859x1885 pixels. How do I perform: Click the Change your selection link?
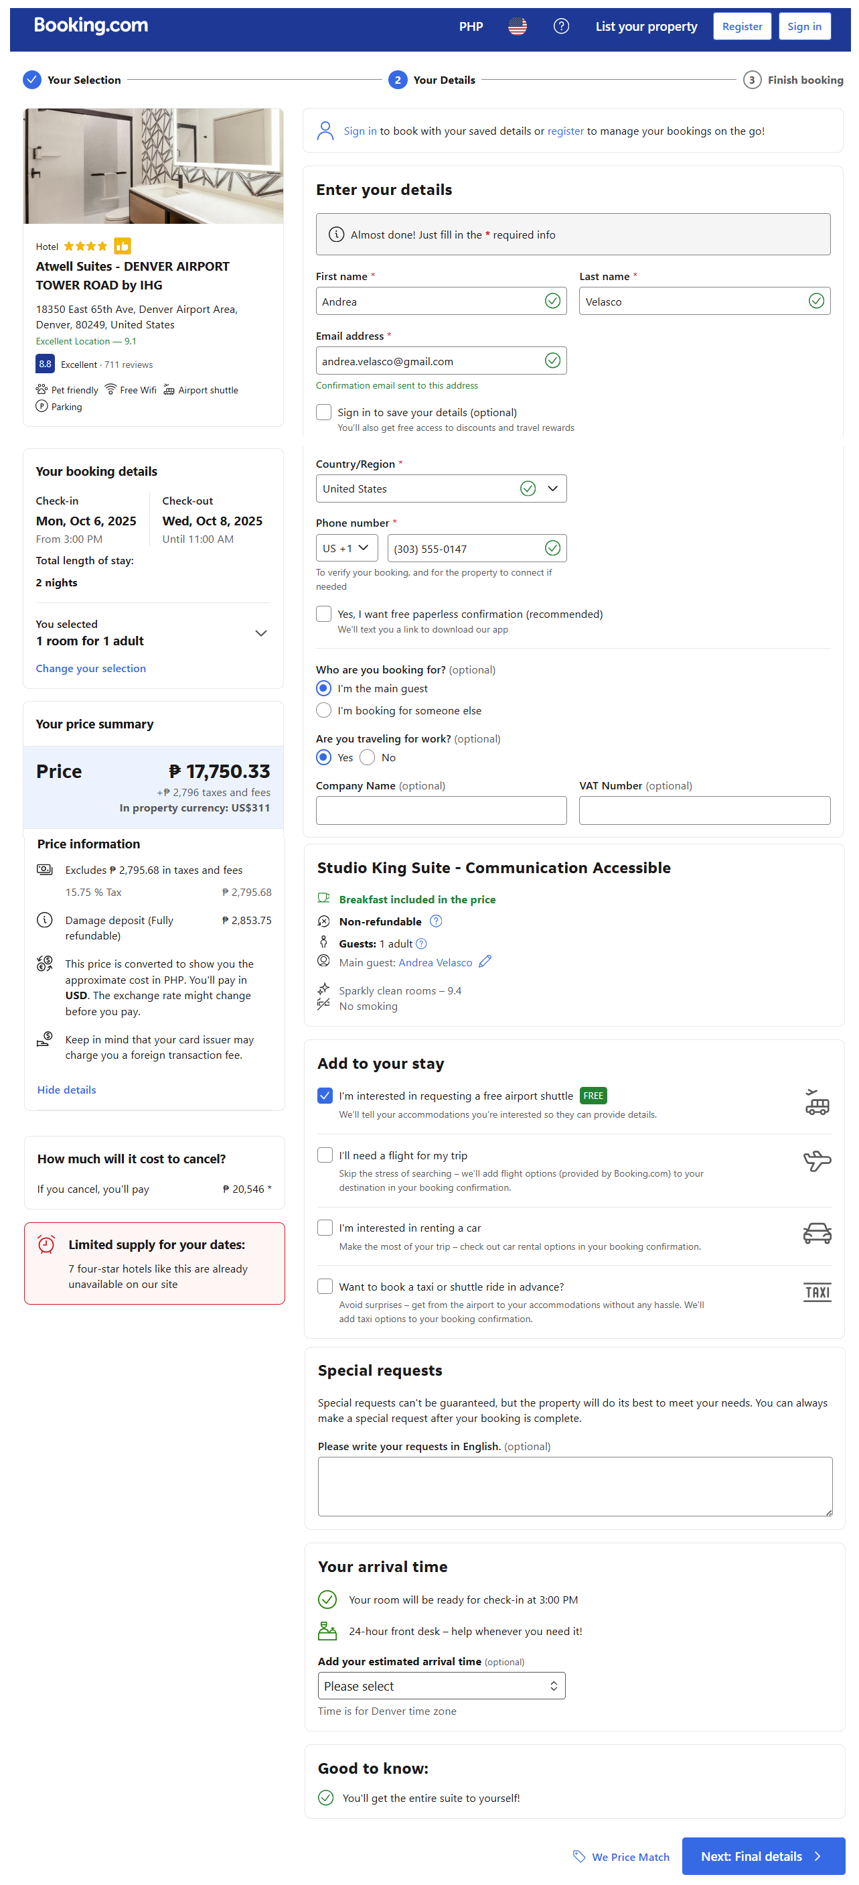(x=90, y=668)
